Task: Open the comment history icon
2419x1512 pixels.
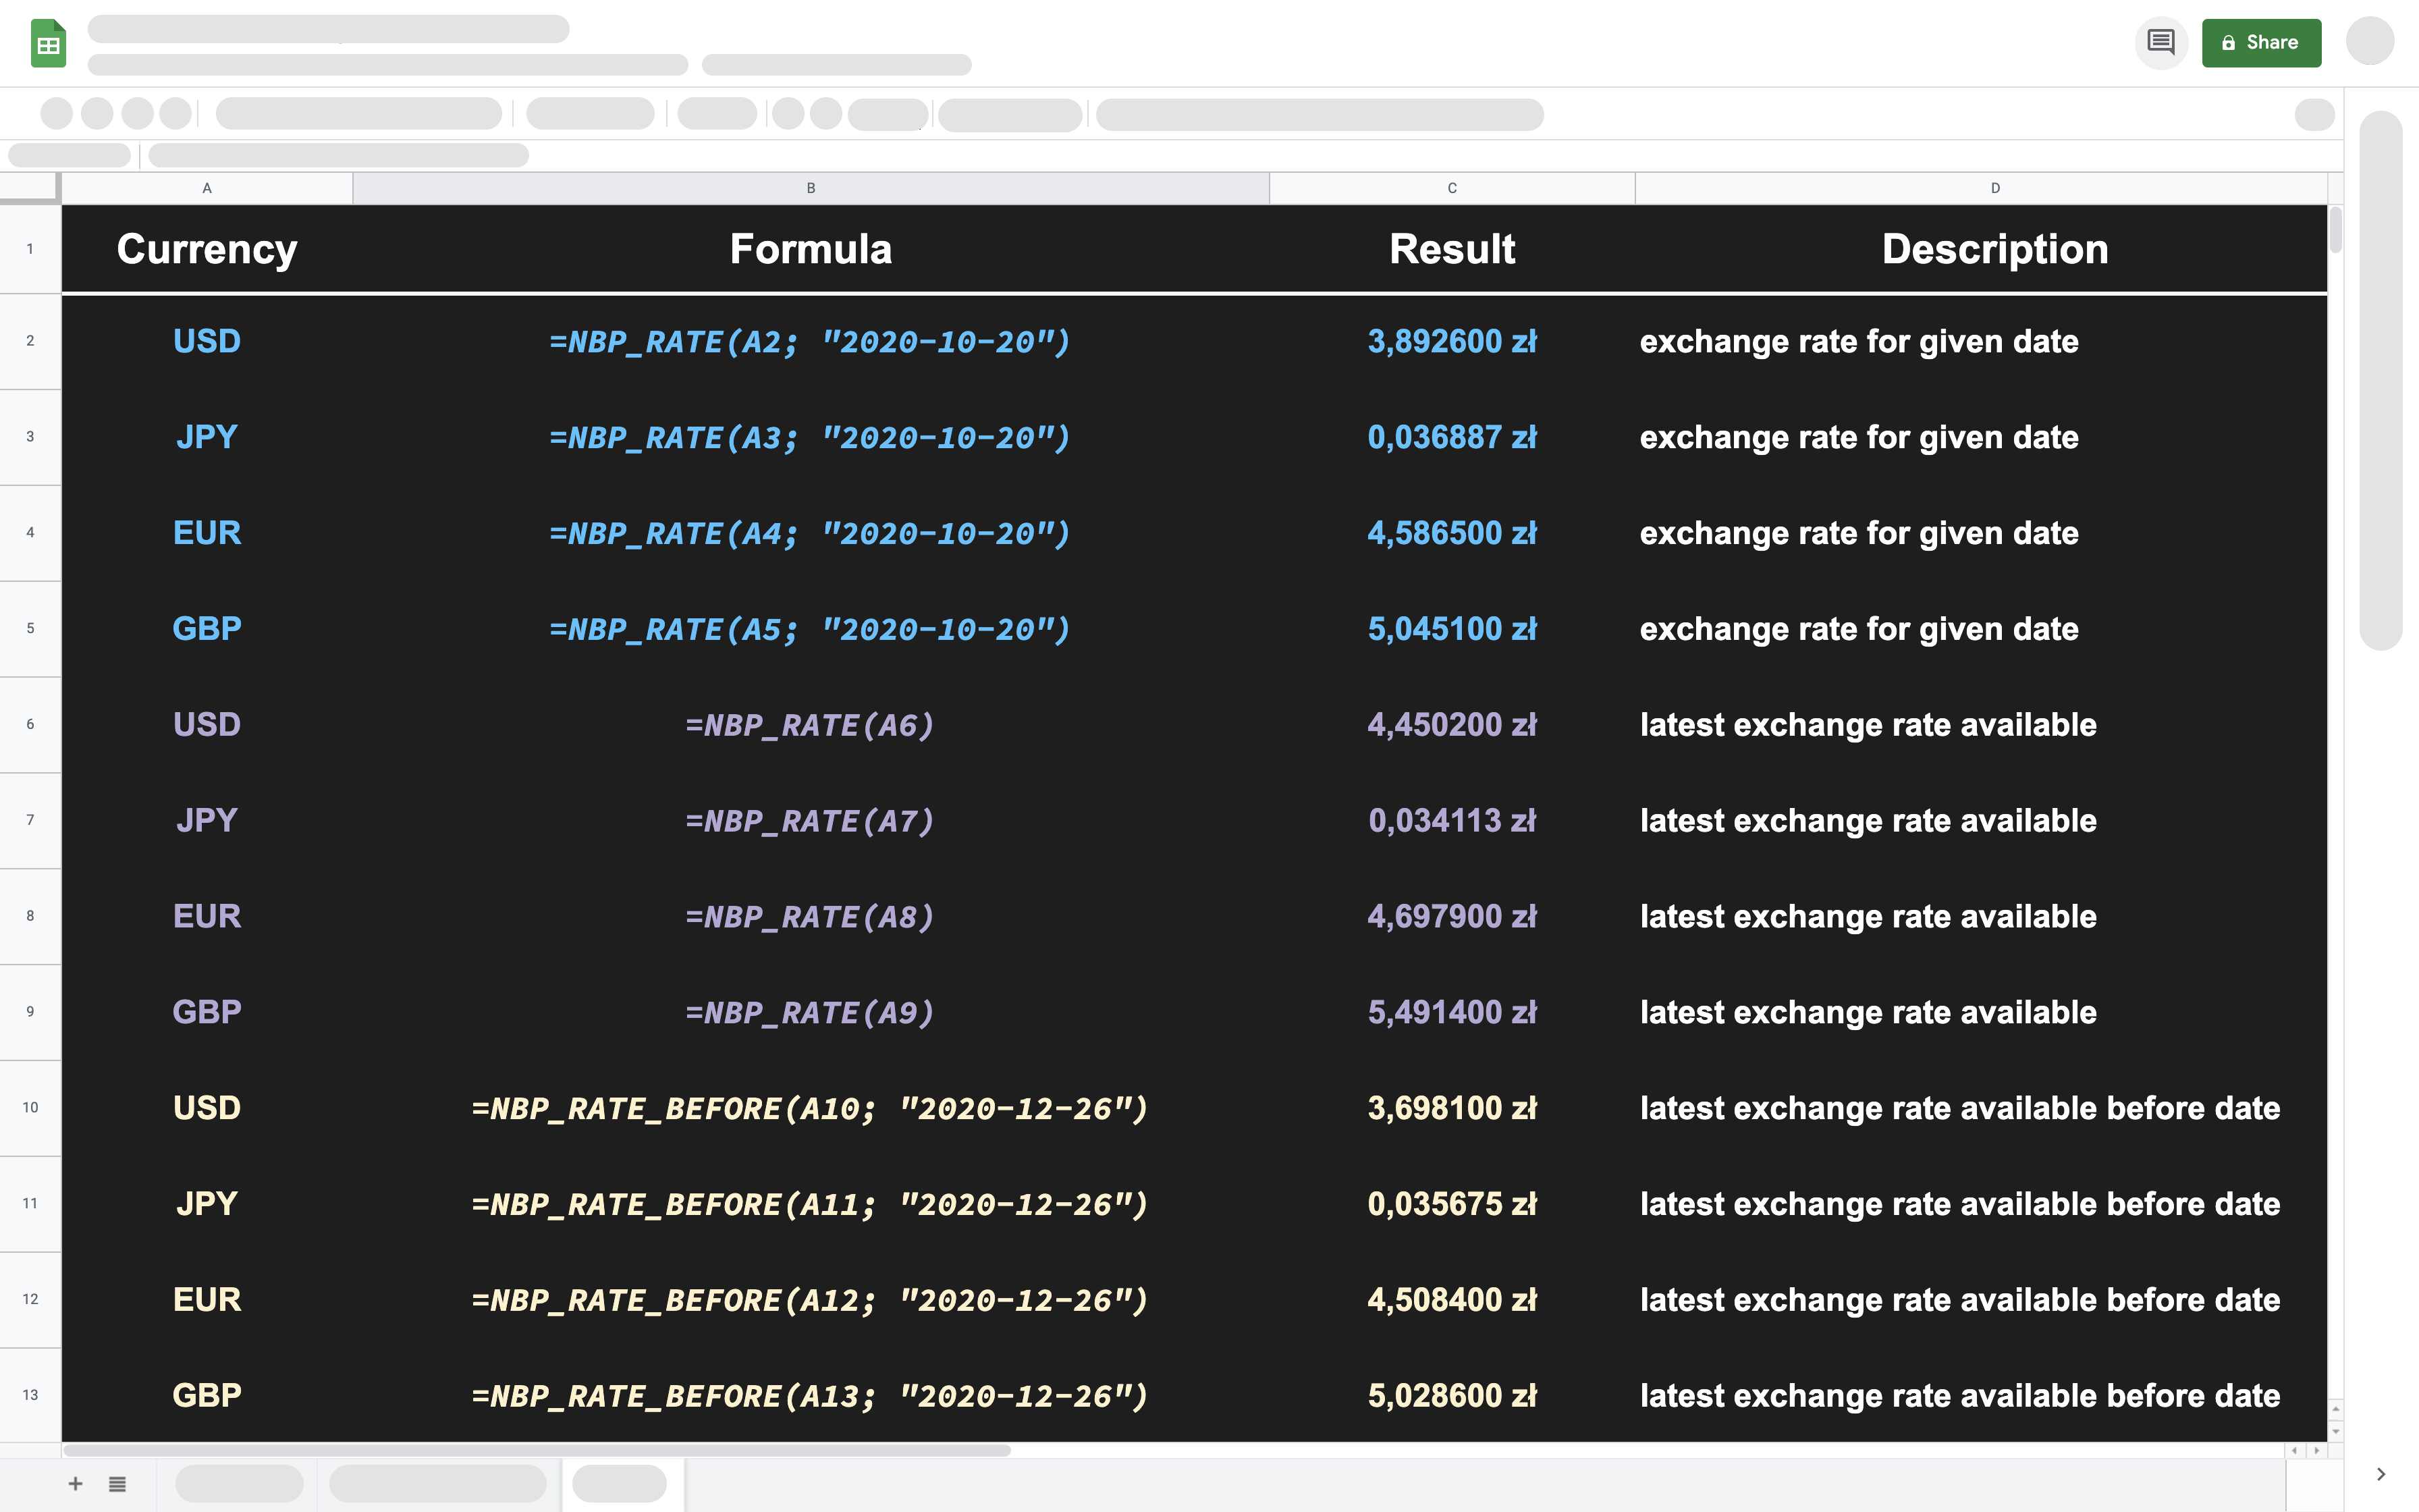Action: (2160, 43)
